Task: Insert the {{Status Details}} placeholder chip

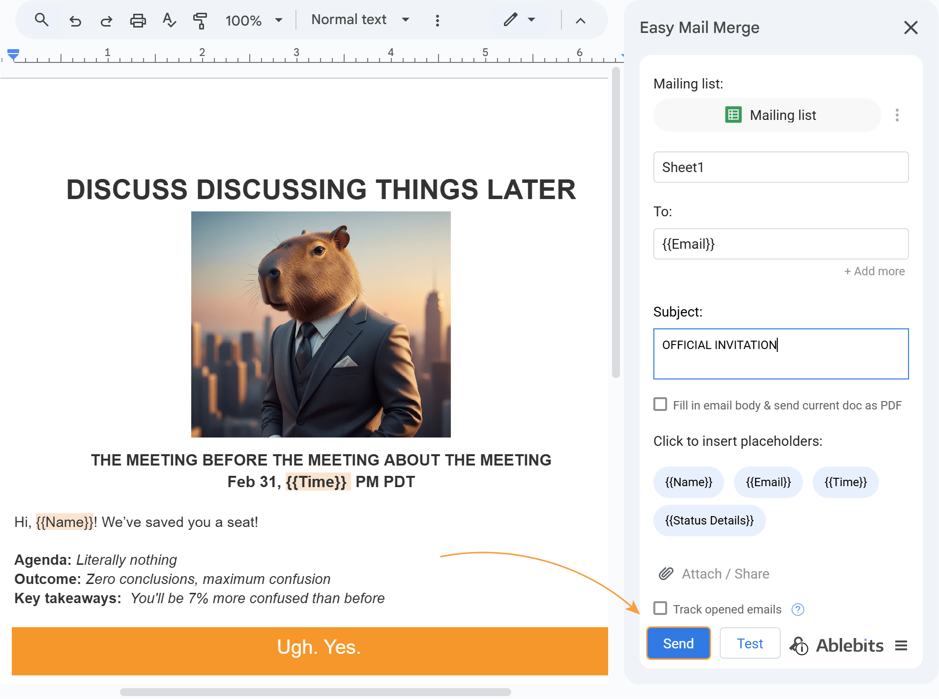Action: (x=709, y=521)
